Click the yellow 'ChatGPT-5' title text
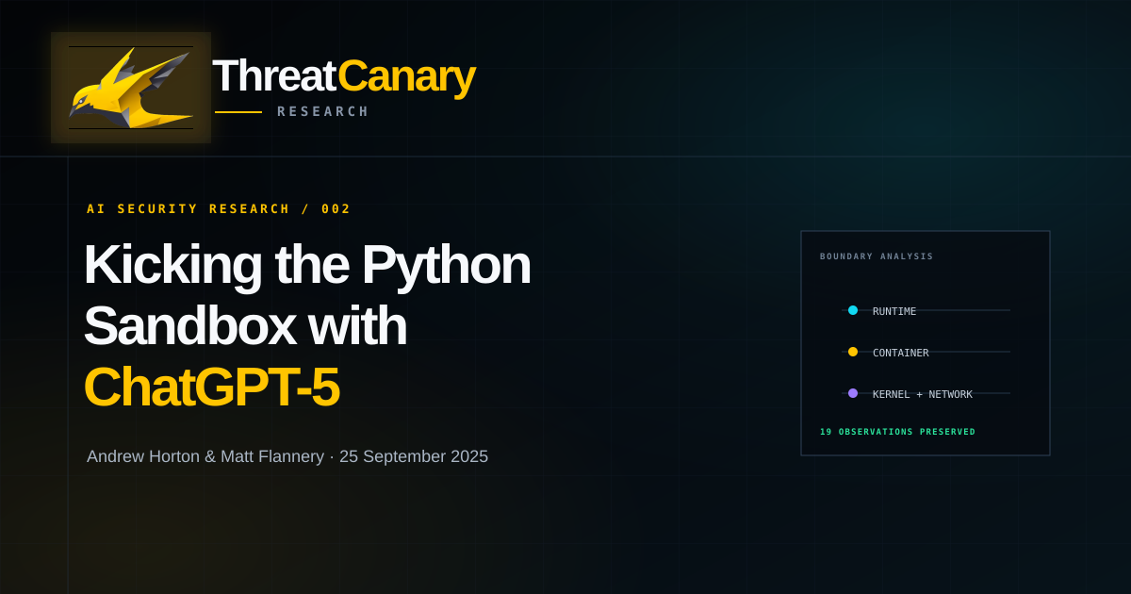The image size is (1131, 594). pyautogui.click(x=211, y=387)
